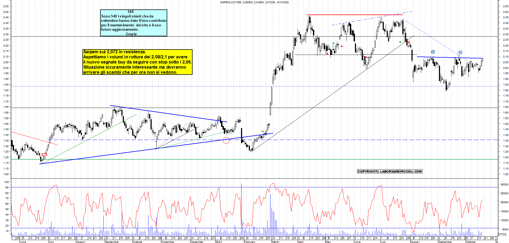Viewport: 509px width, 243px height.
Task: Click the 10000 volume axis label
Action: pyautogui.click(x=504, y=220)
